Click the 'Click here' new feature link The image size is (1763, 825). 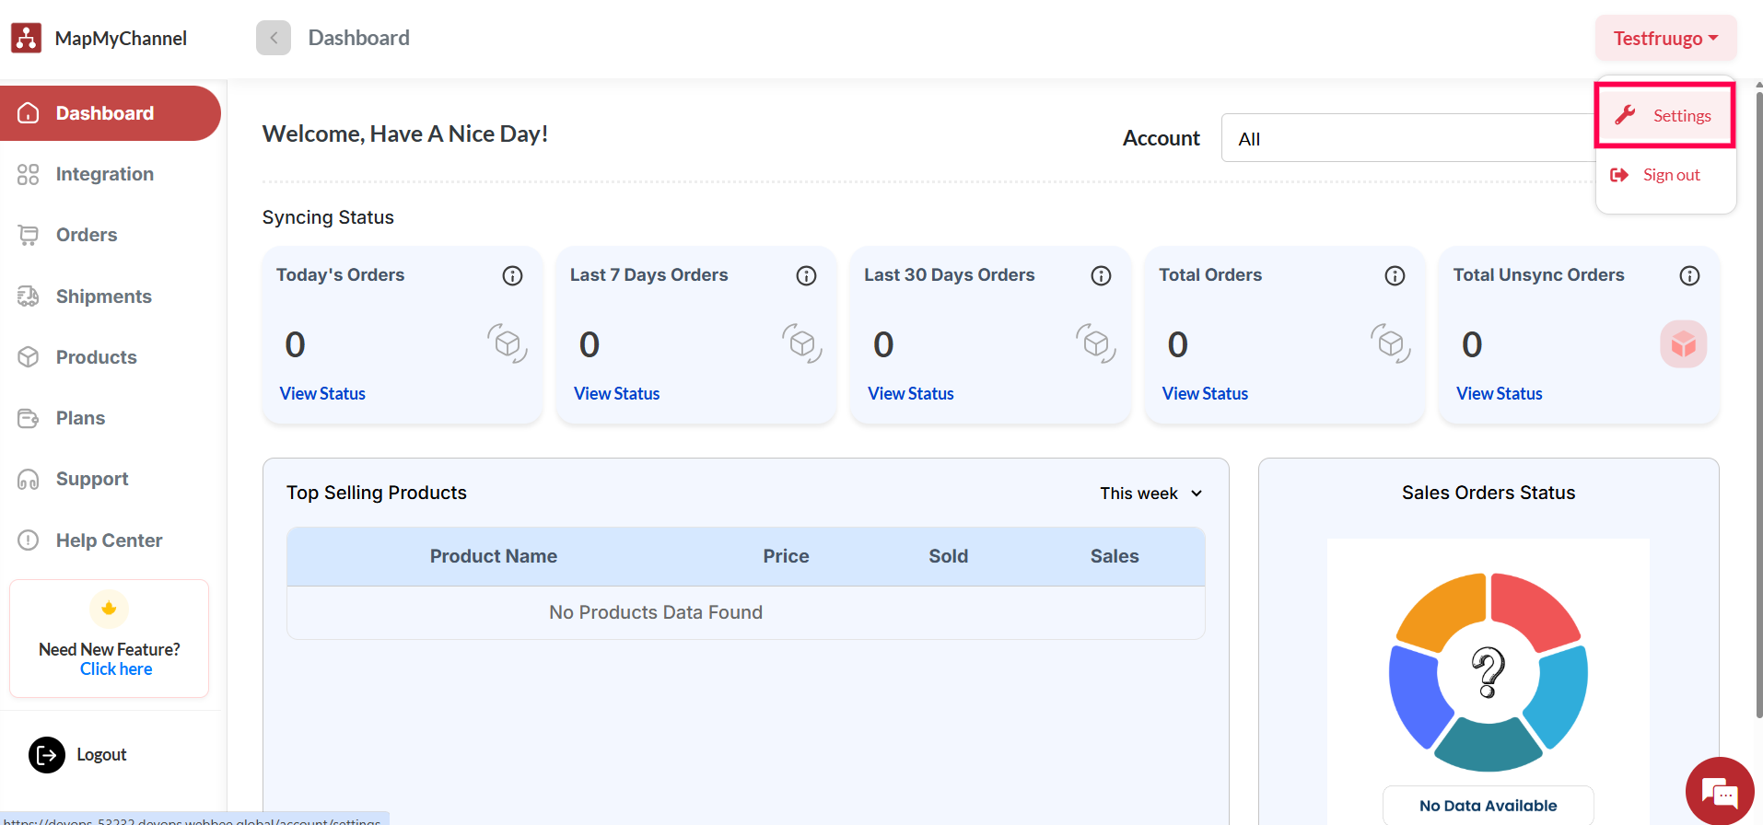pos(116,669)
